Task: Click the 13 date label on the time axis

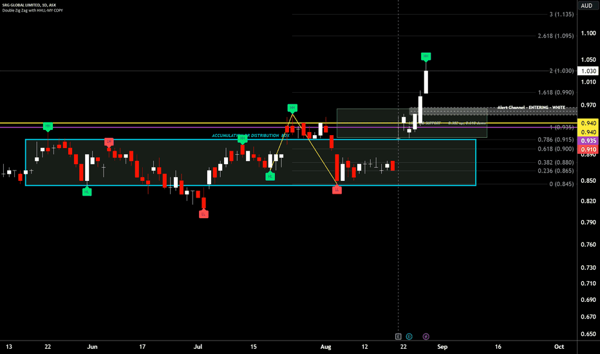Action: pos(9,347)
